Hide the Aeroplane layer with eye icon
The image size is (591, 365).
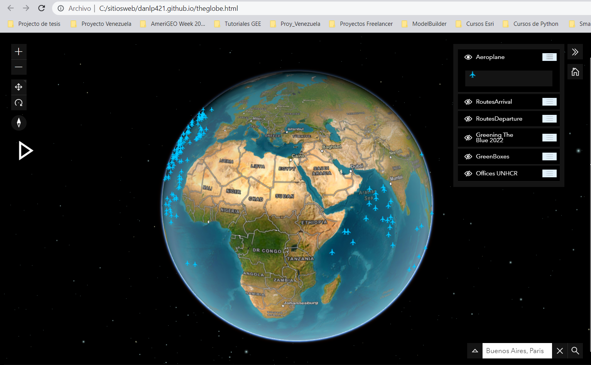(x=468, y=57)
